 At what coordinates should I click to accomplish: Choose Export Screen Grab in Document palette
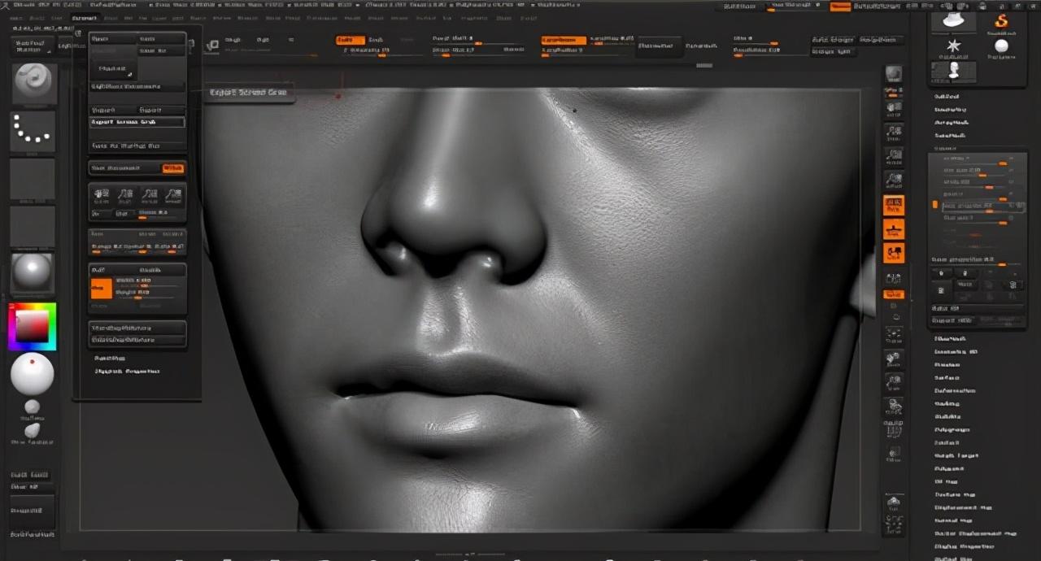point(137,122)
